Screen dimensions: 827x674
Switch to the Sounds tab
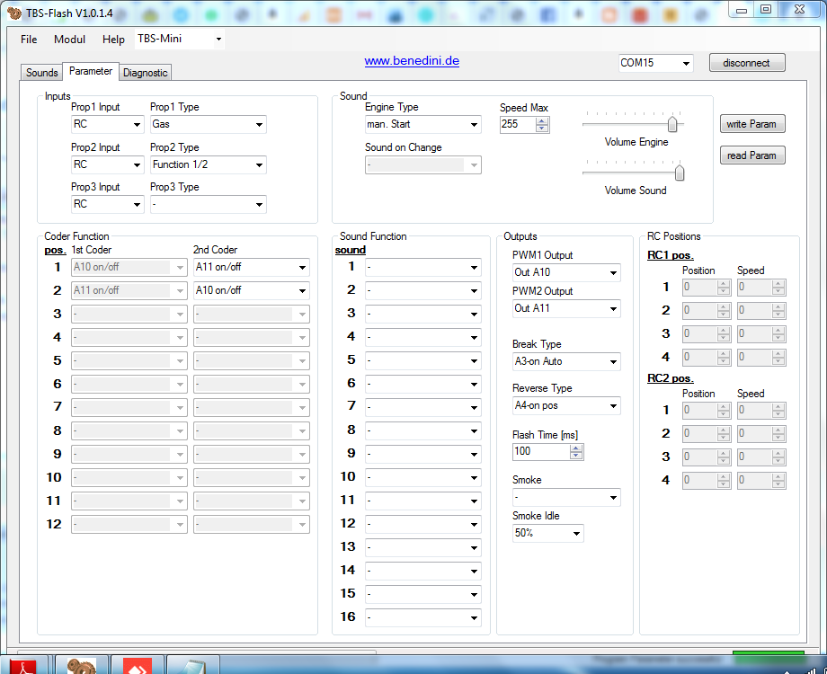41,73
